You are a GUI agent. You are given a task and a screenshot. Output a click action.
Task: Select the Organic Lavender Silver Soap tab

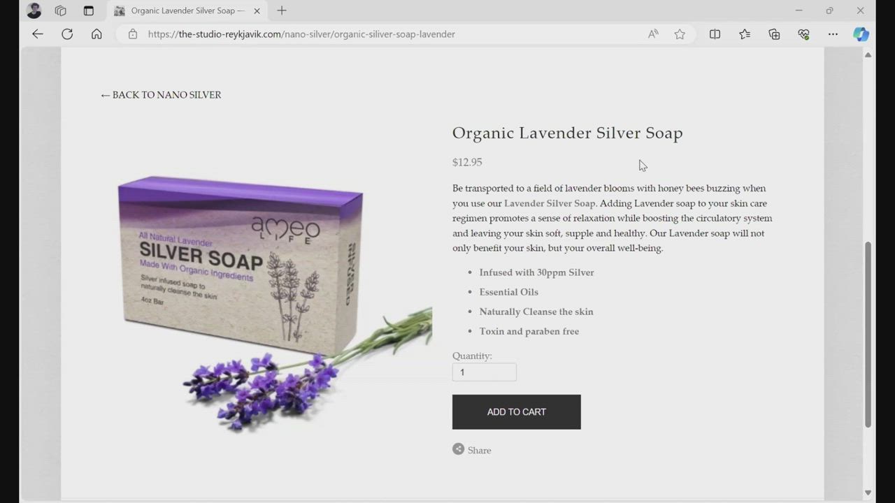[186, 10]
